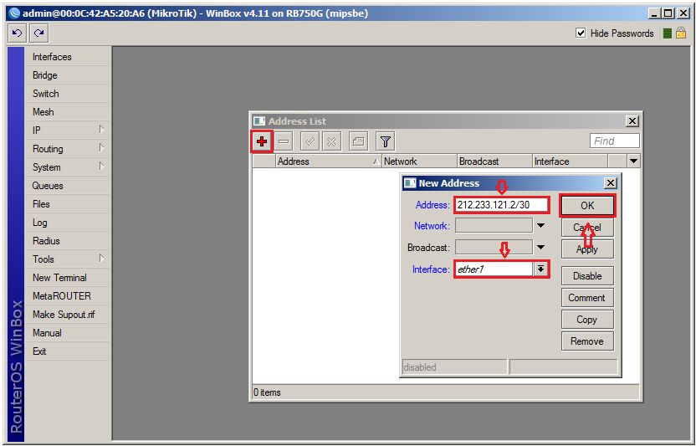This screenshot has height=446, width=696.
Task: Click the Address input field
Action: tap(501, 205)
